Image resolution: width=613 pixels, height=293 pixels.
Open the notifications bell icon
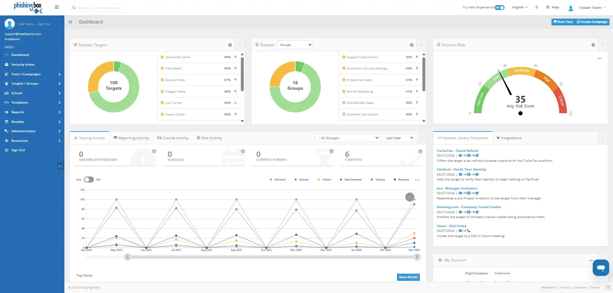point(536,7)
